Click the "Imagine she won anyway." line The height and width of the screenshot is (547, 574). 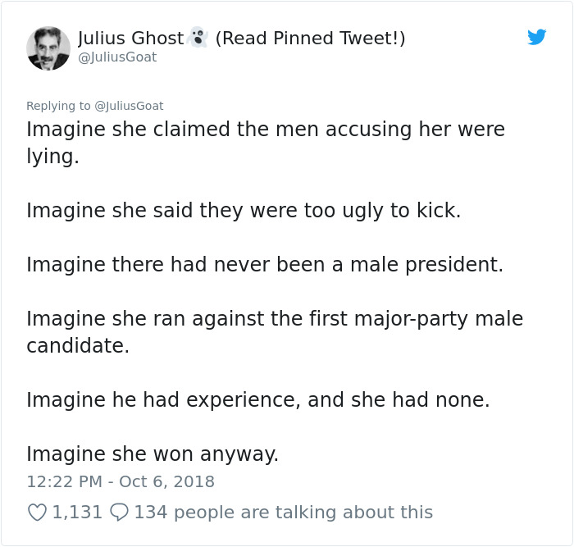click(x=153, y=454)
